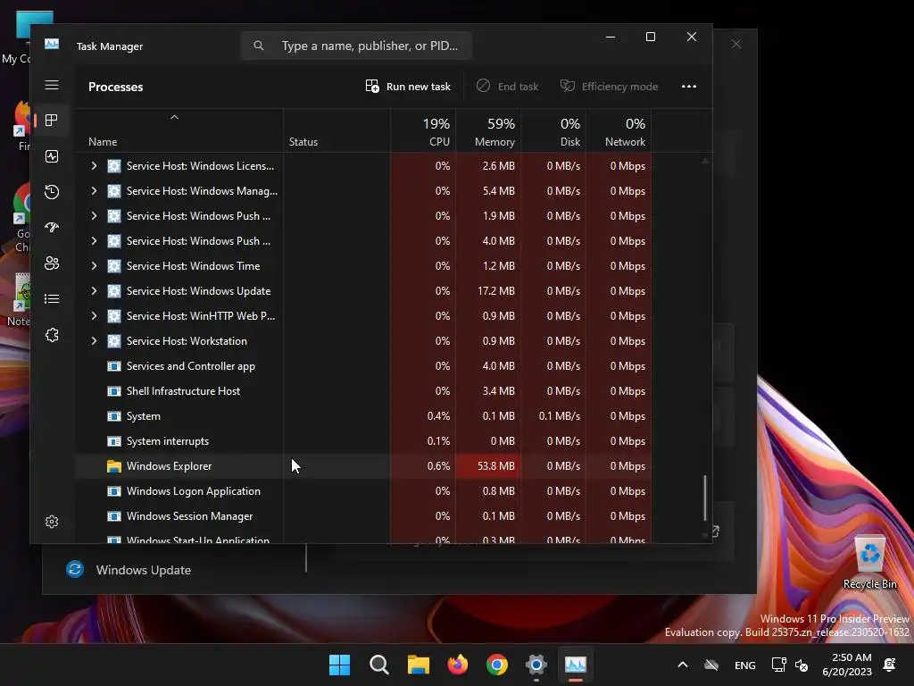The image size is (914, 686).
Task: Click the Windows Update icon in Settings window
Action: [75, 569]
